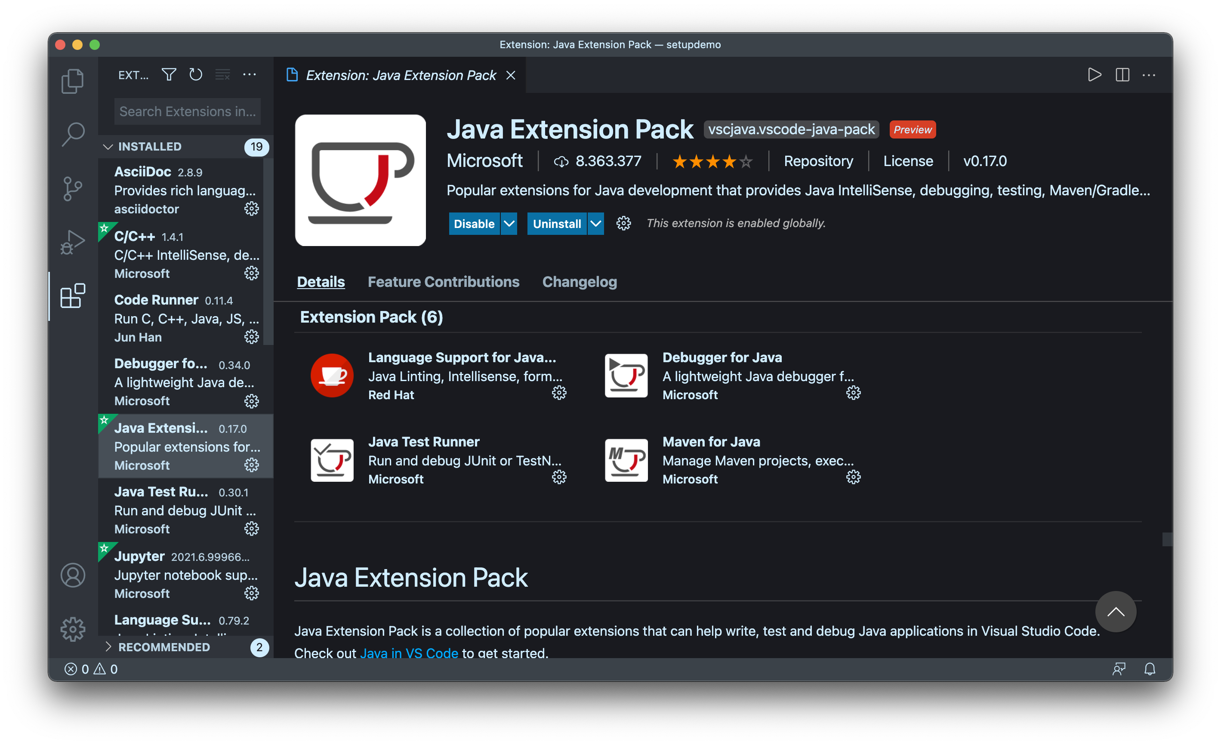
Task: Open Maven for Java pack card title
Action: tap(711, 441)
